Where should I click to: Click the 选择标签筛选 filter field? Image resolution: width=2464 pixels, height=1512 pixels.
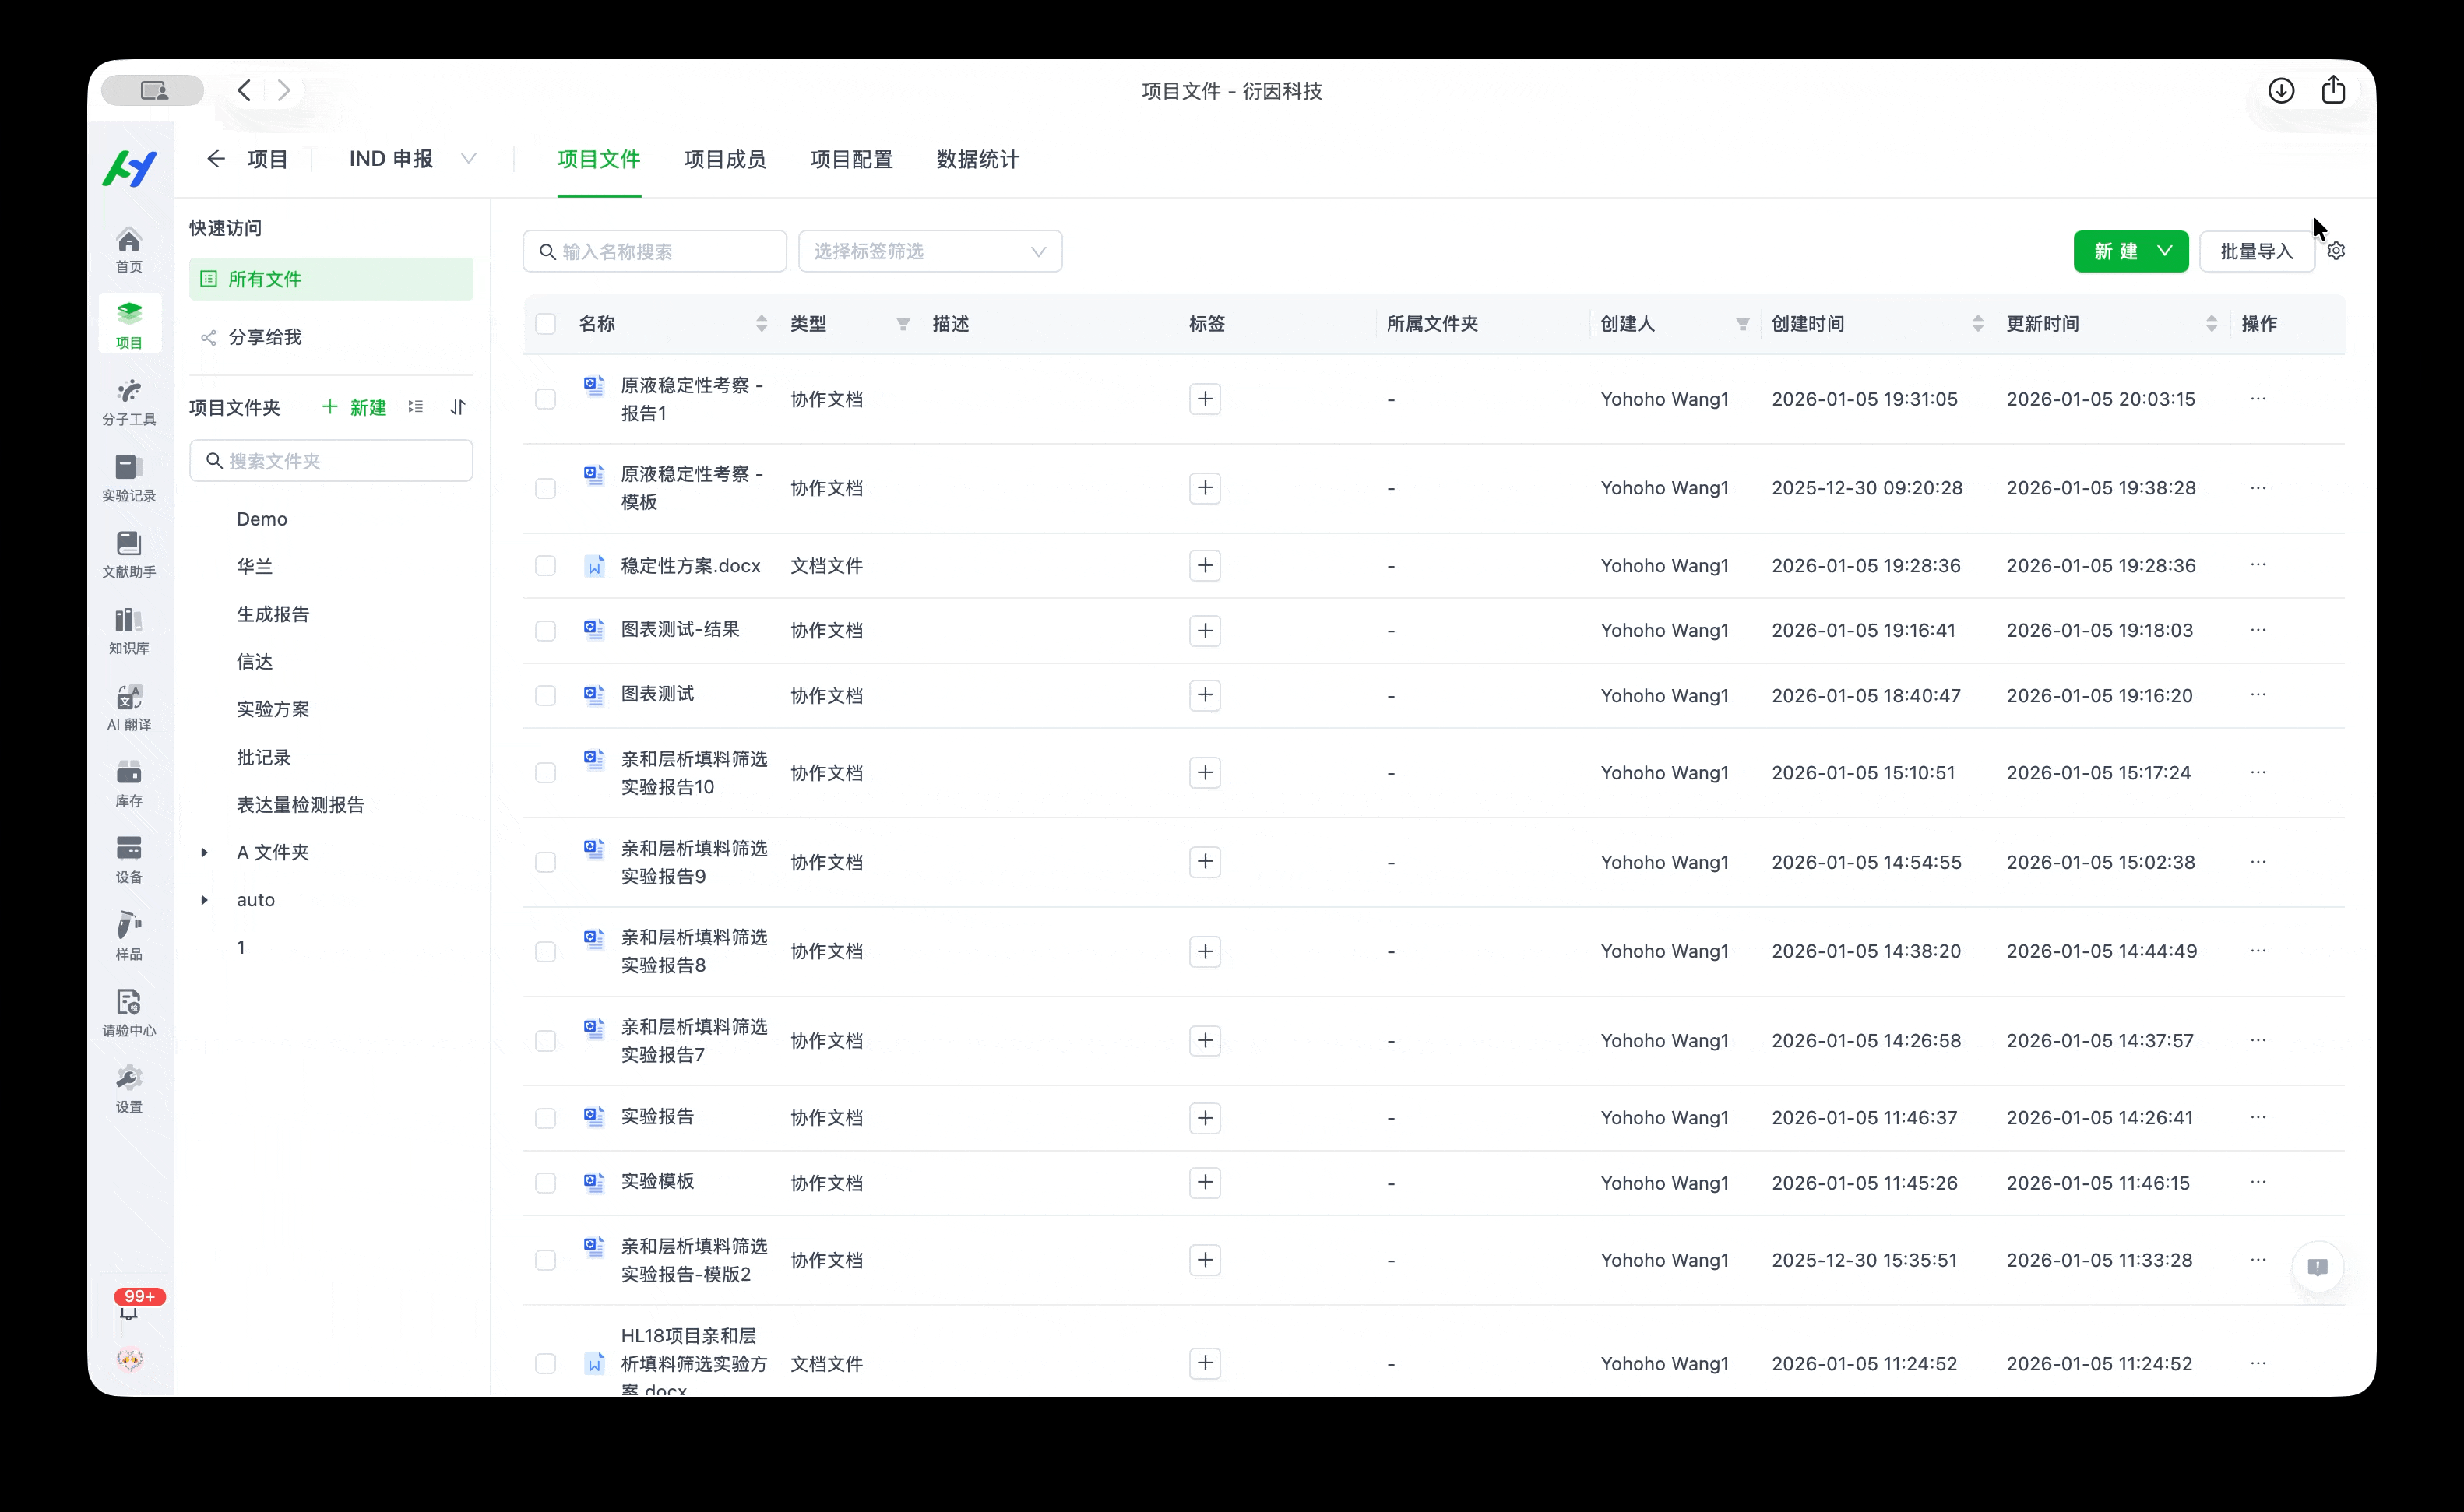(x=929, y=251)
